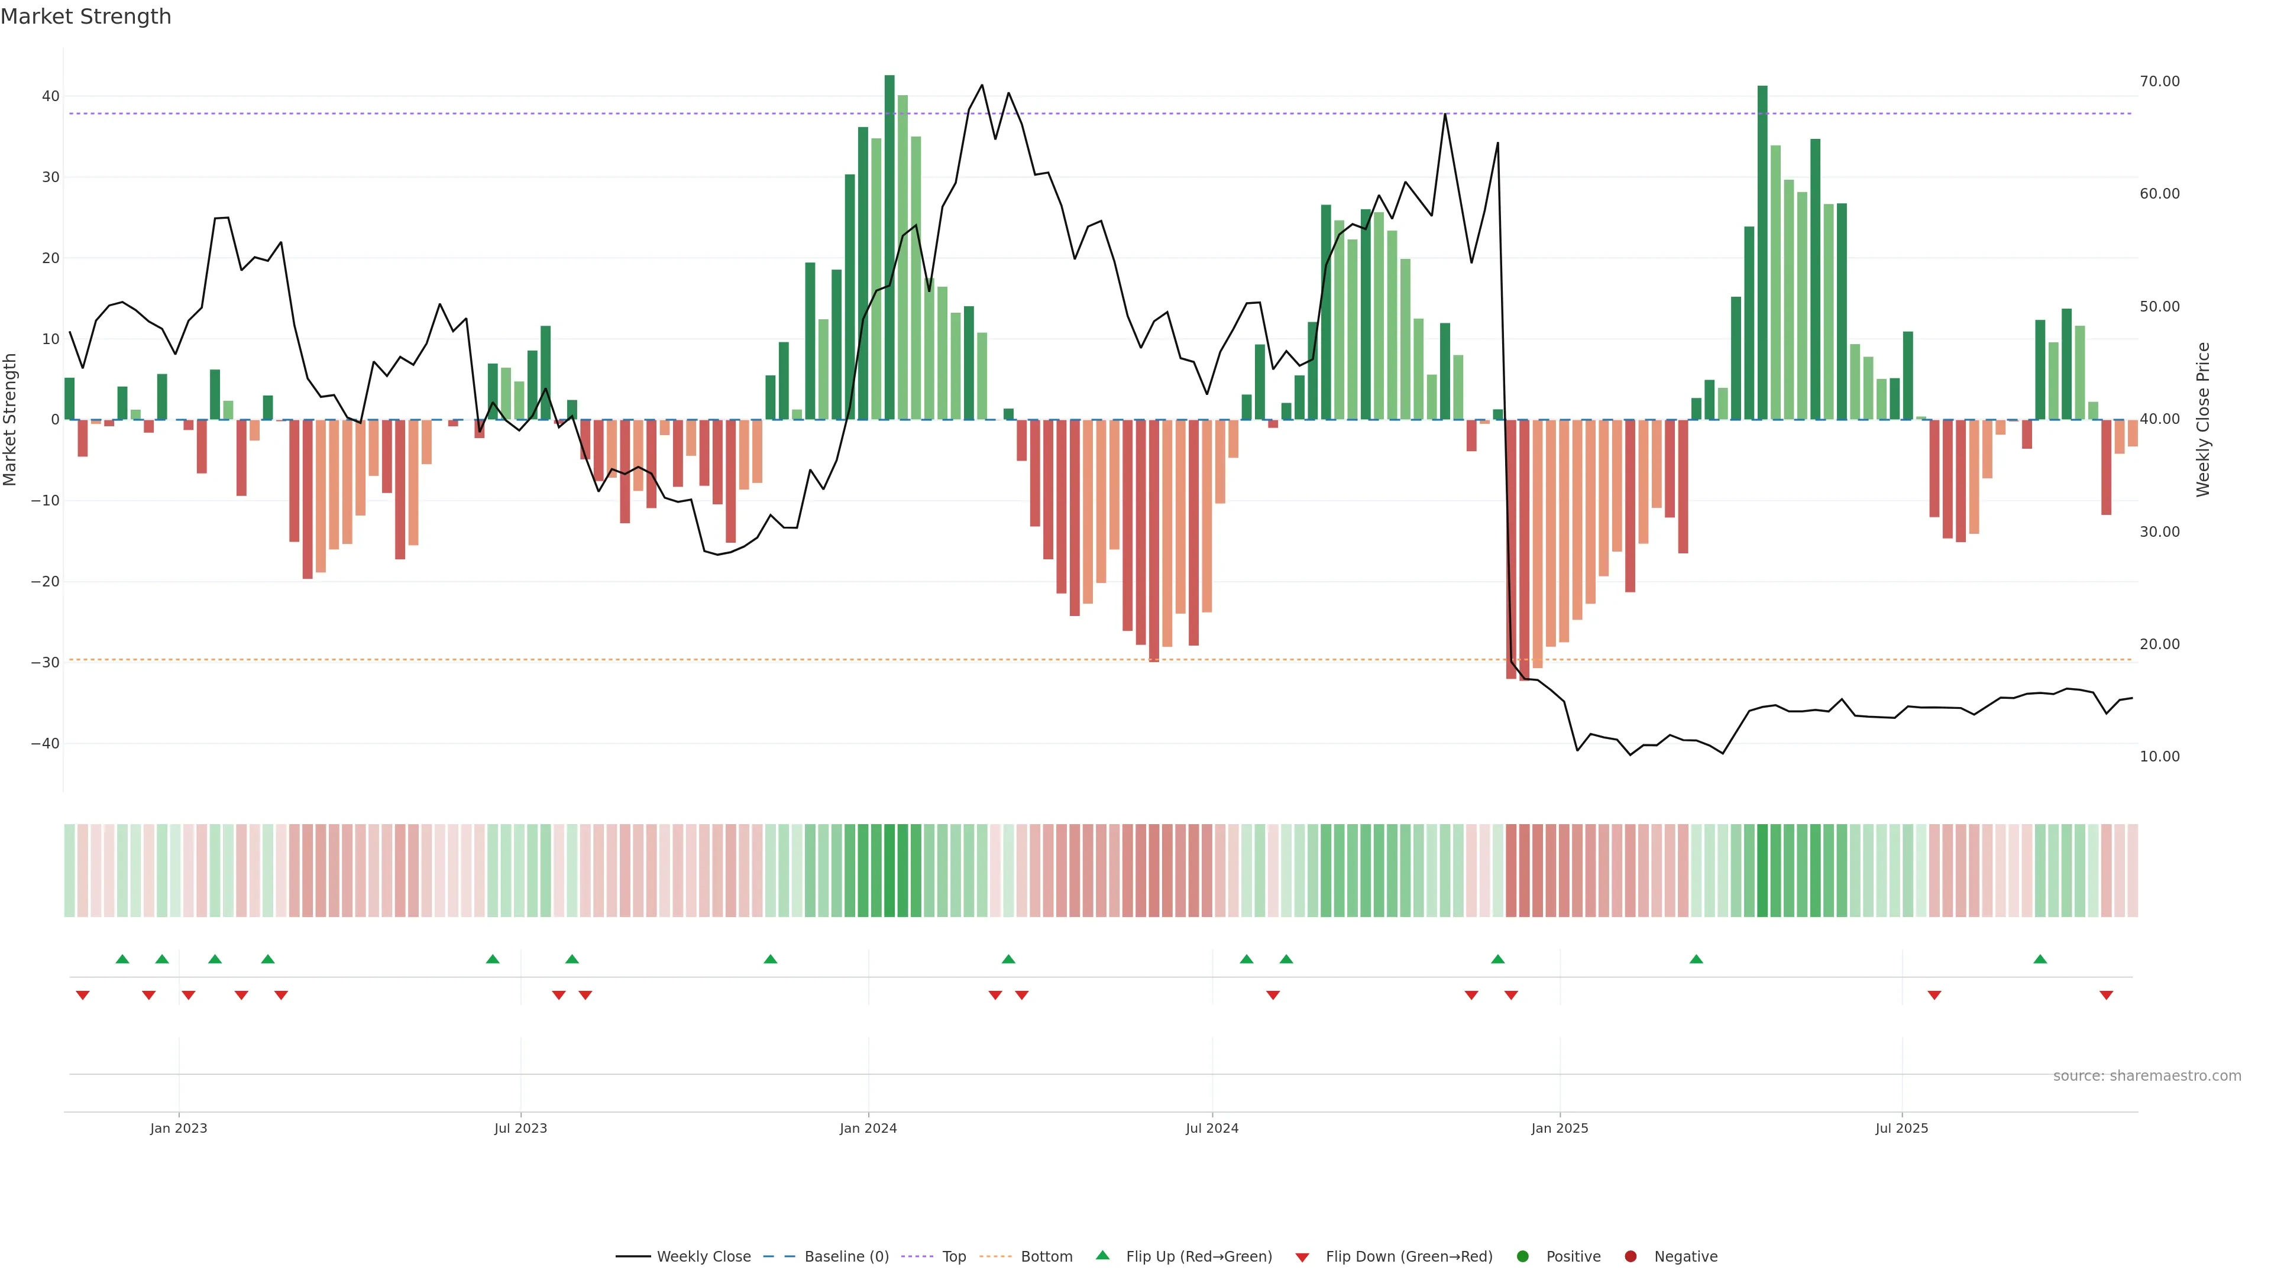Click the Jan 2024 axis label
The height and width of the screenshot is (1277, 2271).
click(x=868, y=1128)
